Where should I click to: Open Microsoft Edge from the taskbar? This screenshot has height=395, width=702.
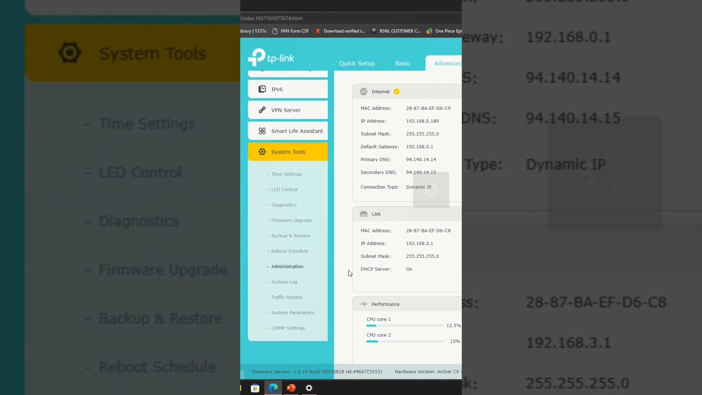273,388
